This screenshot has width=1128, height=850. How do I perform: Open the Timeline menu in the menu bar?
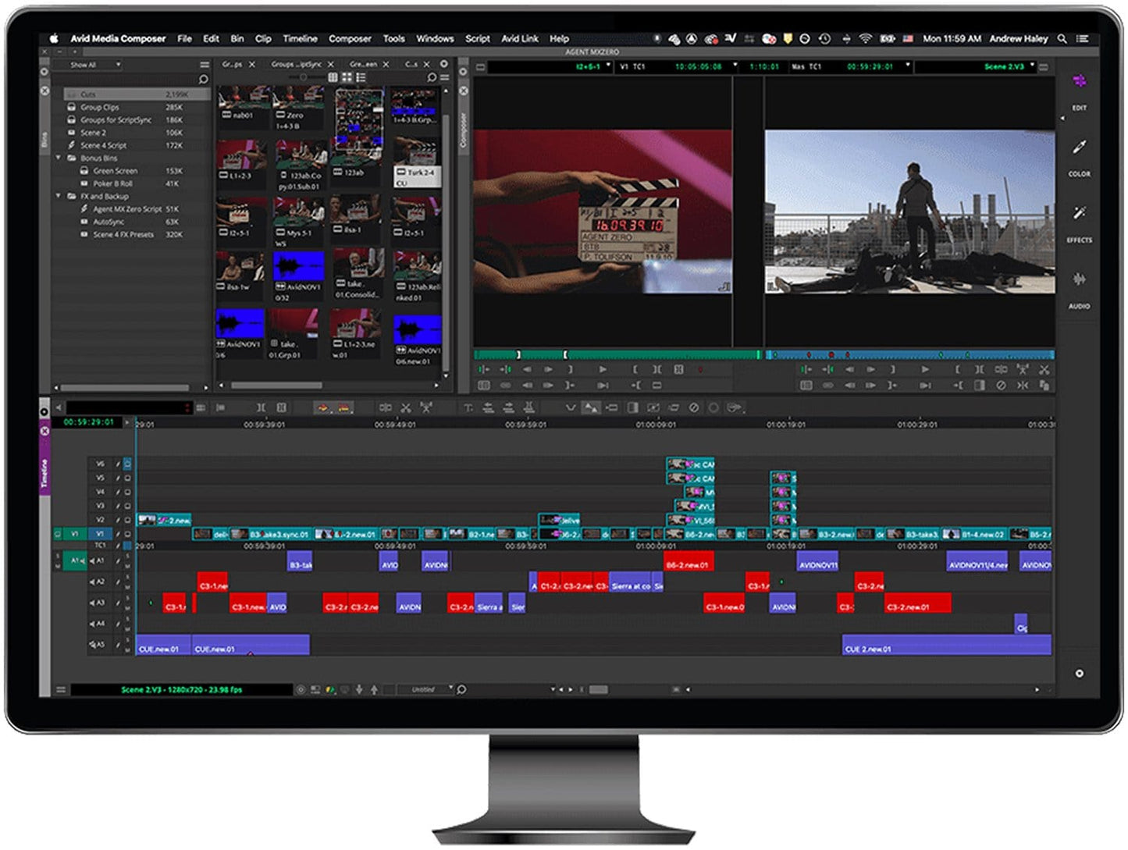point(300,38)
